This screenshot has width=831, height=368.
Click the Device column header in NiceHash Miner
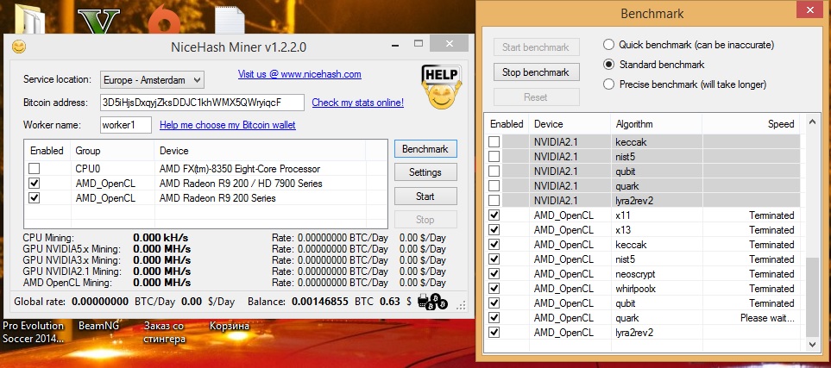tap(260, 151)
